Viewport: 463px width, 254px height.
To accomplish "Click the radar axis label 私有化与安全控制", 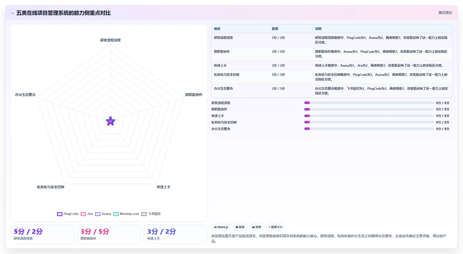I will click(x=51, y=187).
